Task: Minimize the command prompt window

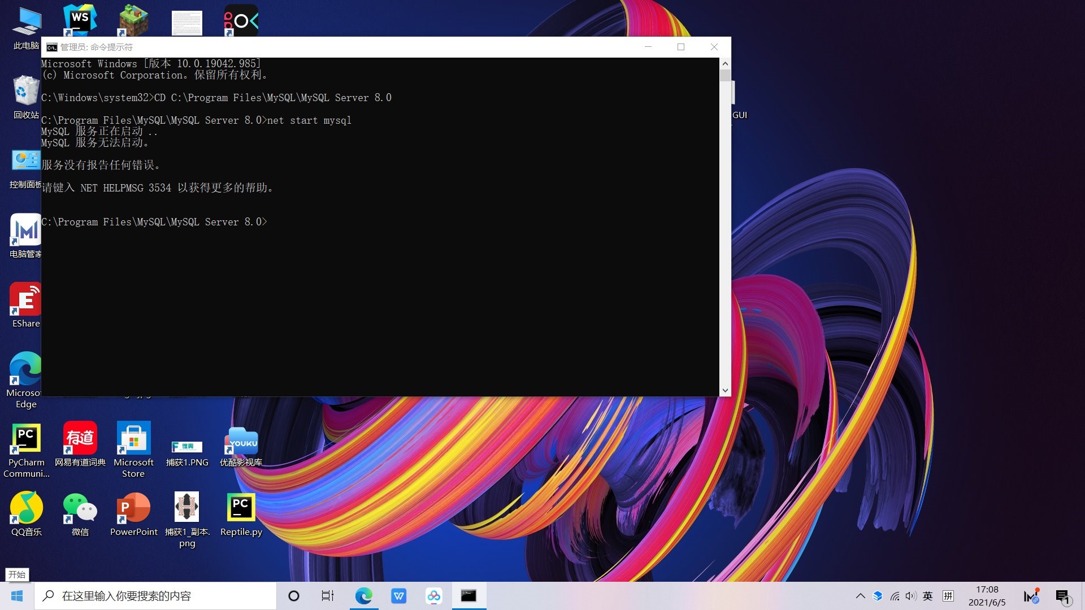Action: click(648, 47)
